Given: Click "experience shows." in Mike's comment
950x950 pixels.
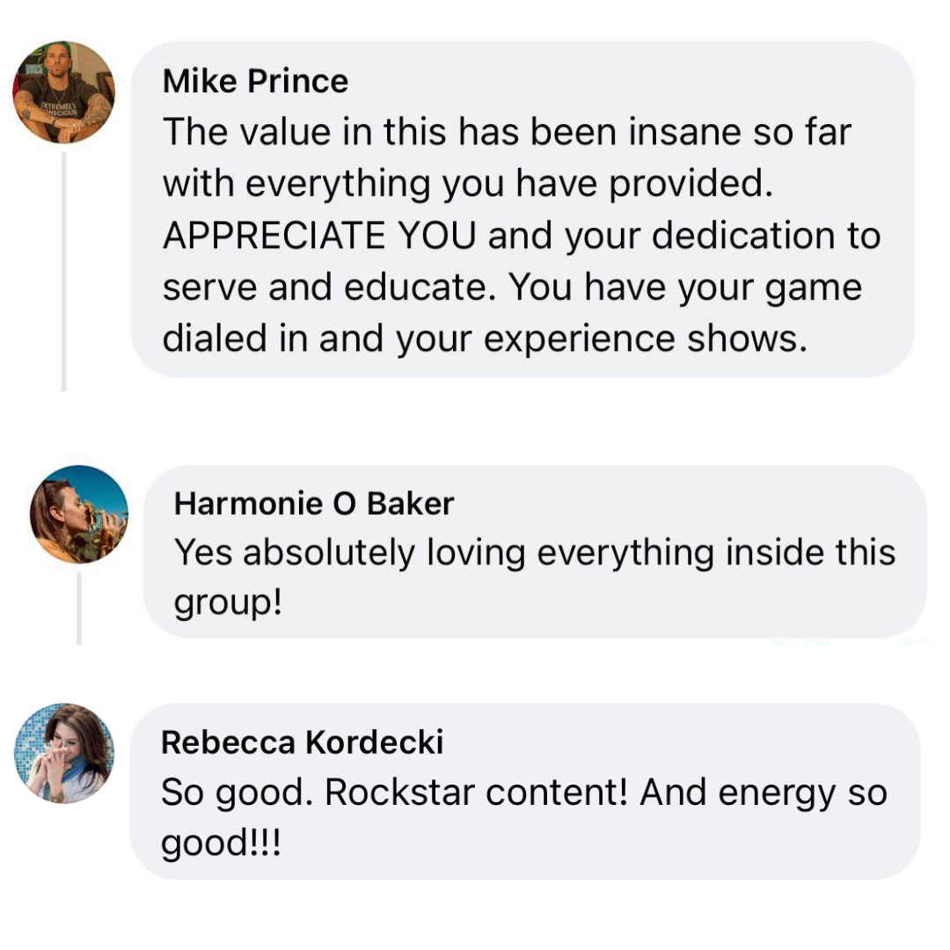Looking at the screenshot, I should [646, 339].
